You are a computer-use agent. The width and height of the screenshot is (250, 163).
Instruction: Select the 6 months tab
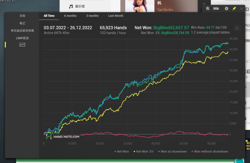click(70, 16)
